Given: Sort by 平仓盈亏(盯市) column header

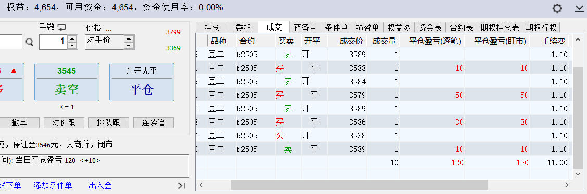Looking at the screenshot, I should pyautogui.click(x=497, y=41).
